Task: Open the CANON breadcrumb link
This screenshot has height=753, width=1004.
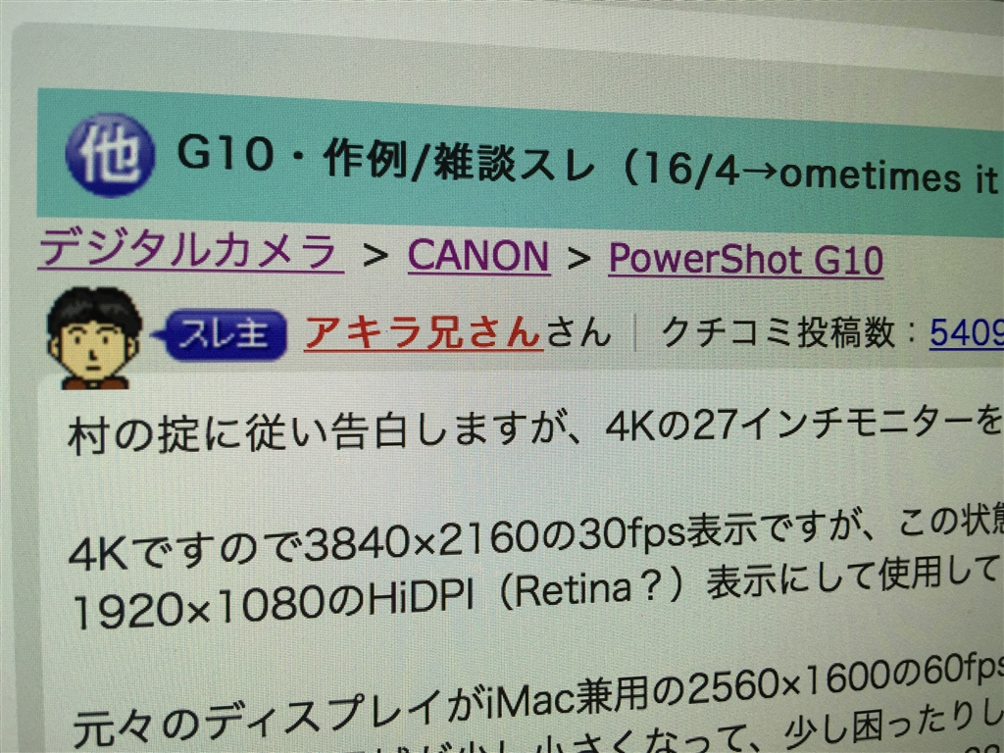Action: [x=478, y=256]
